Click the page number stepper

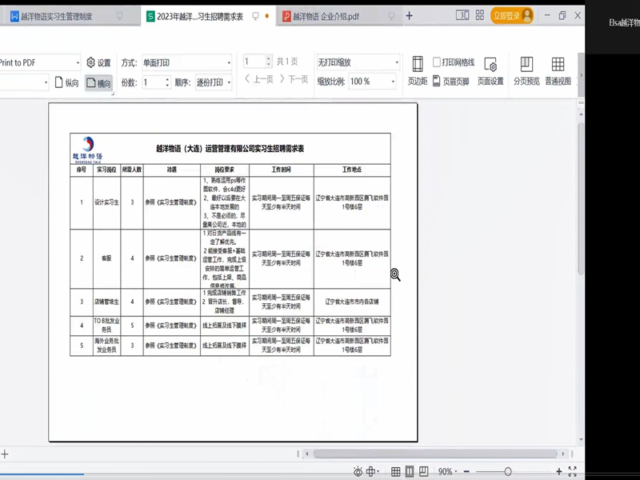click(268, 62)
